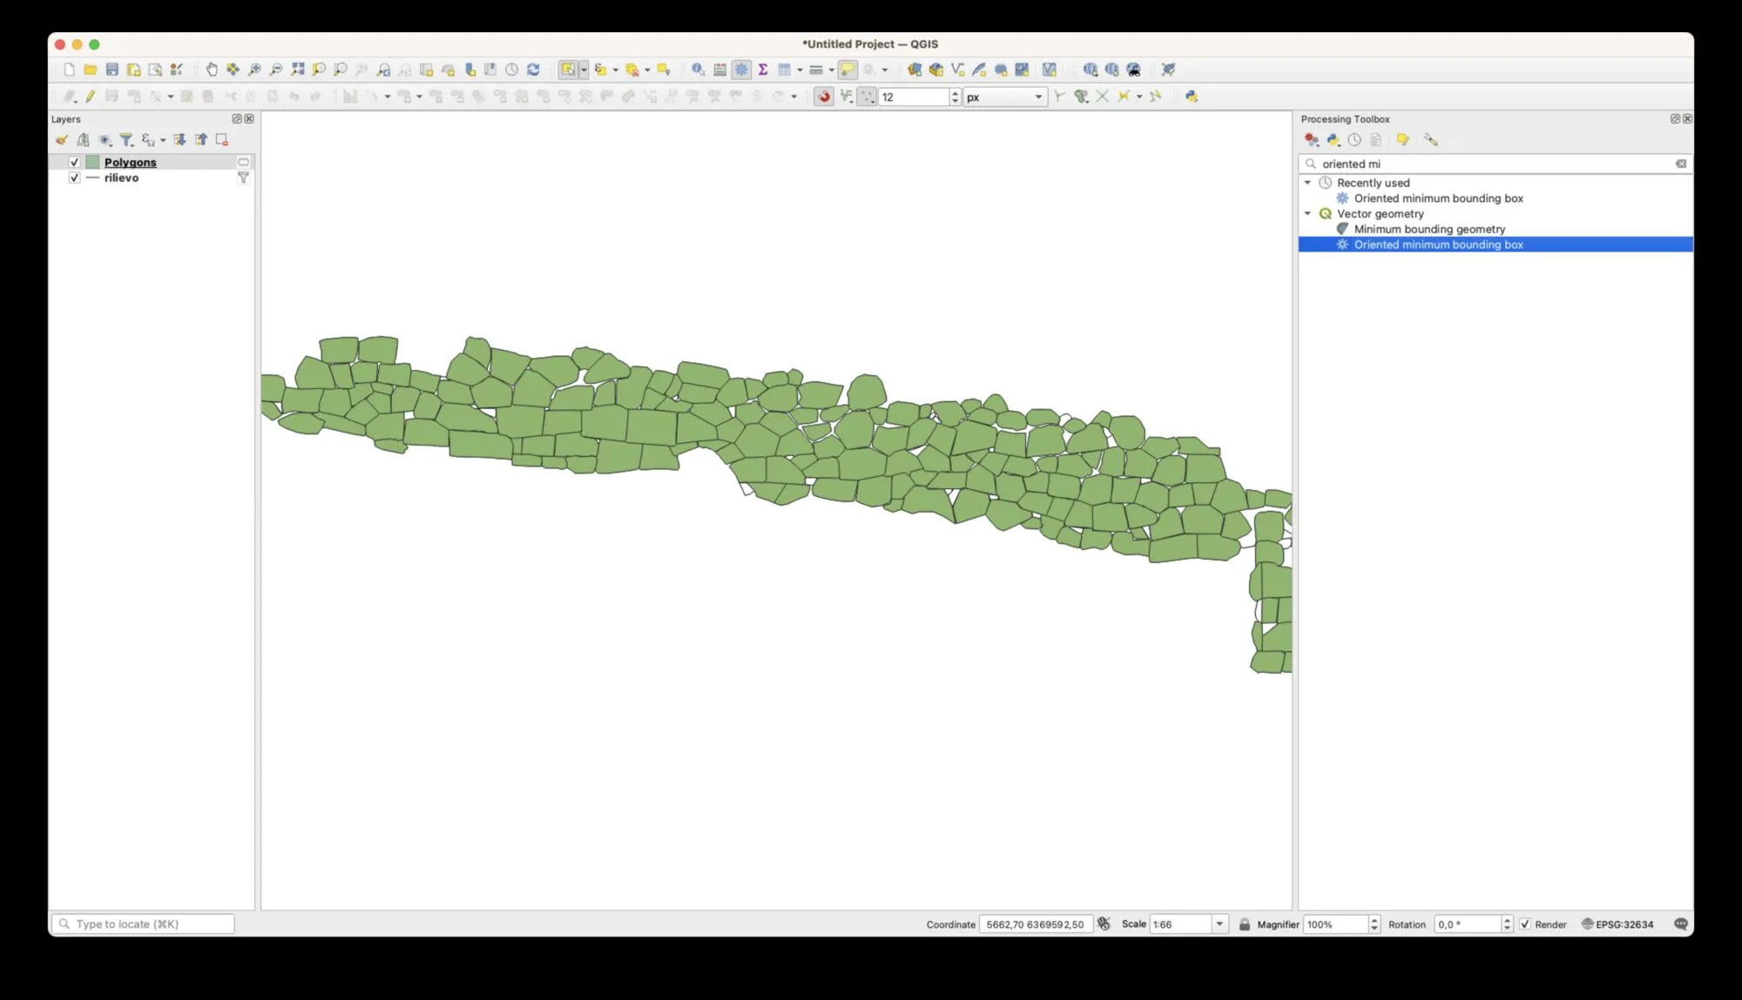Select Minimum bounding geometry algorithm

(1429, 230)
